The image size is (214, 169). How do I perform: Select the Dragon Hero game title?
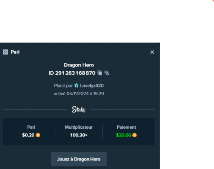coord(79,65)
